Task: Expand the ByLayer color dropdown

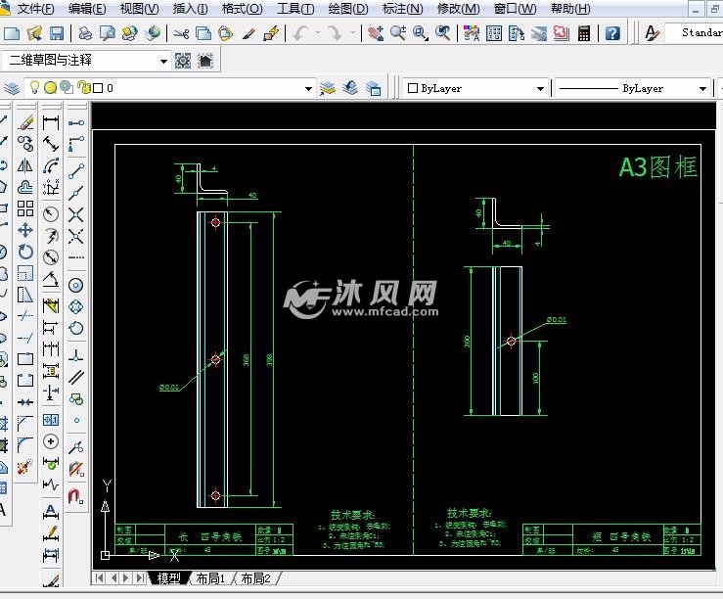Action: [x=540, y=88]
